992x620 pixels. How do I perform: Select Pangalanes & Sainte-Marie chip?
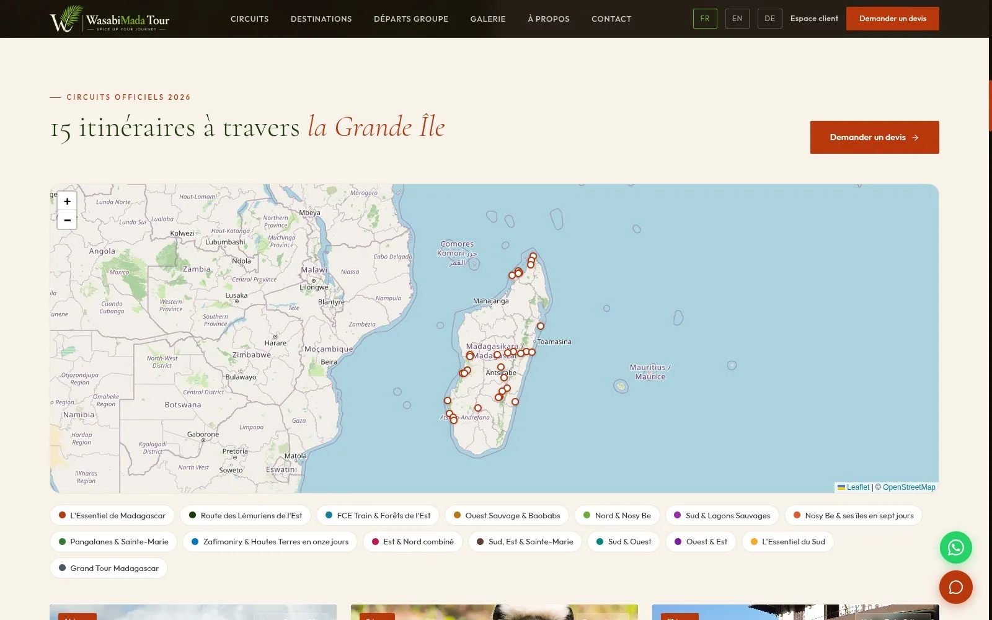[113, 541]
